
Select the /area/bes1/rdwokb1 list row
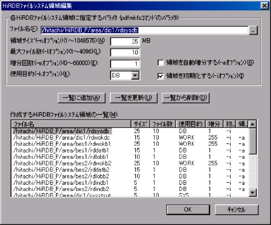click(130, 144)
